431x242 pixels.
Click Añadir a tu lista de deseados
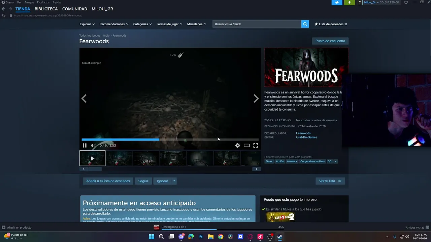tap(108, 181)
